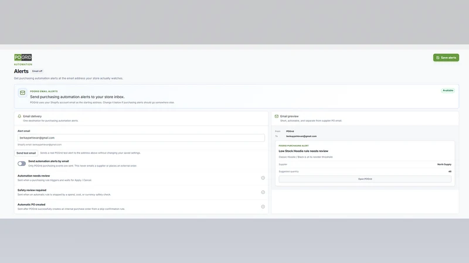Screen dimensions: 469x263
Task: Click the 'Classic Hoodie / Black' threshold message
Action: pyautogui.click(x=305, y=157)
